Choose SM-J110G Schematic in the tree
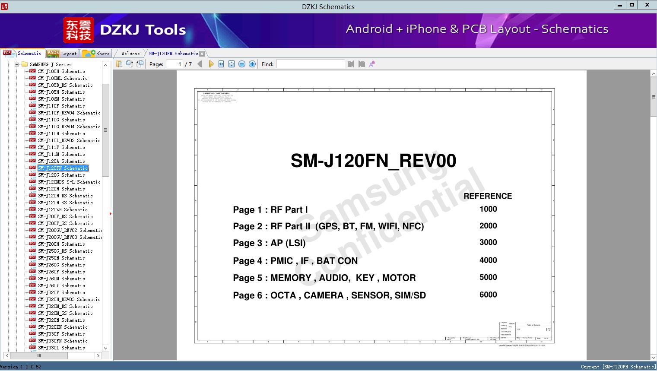Screen dimensions: 657x371 coord(61,120)
